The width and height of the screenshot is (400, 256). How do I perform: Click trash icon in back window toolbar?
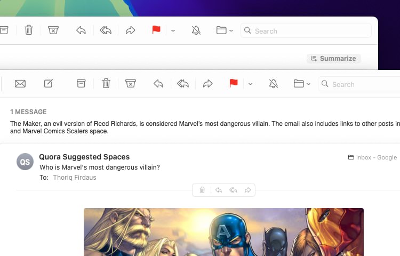tap(29, 30)
